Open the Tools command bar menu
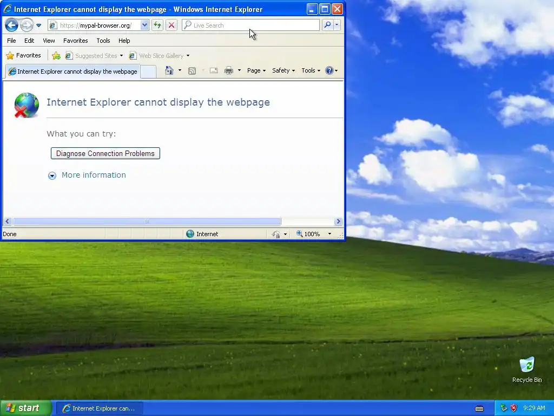Screen dimensions: 554x416 point(311,70)
